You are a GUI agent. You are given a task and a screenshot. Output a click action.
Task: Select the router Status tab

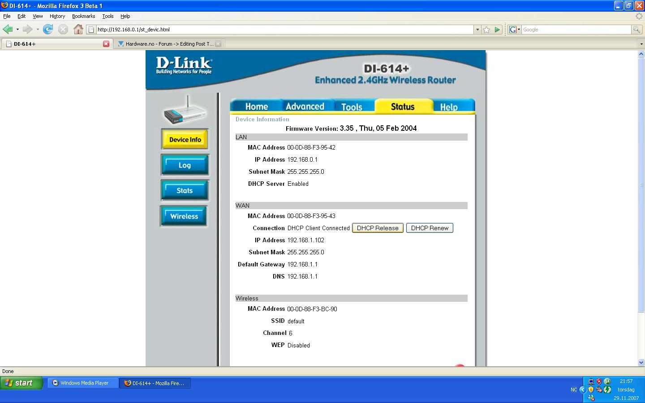click(403, 106)
